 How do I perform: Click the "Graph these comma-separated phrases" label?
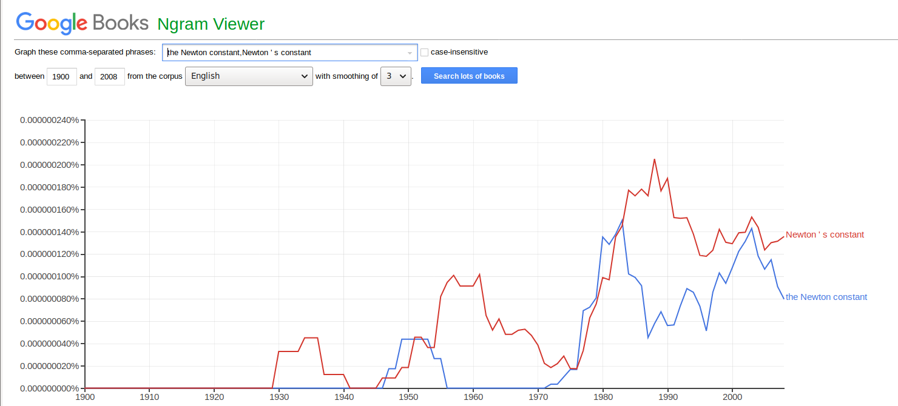click(85, 52)
